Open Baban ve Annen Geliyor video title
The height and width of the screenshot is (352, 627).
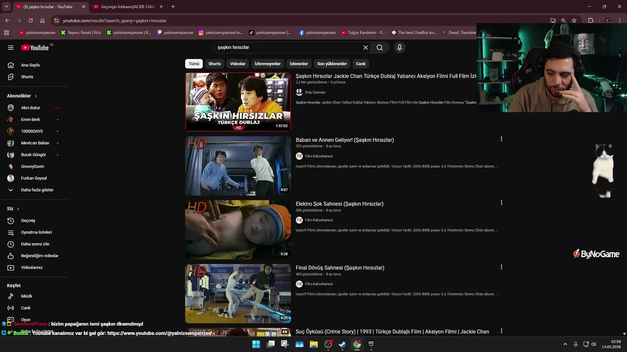345,140
